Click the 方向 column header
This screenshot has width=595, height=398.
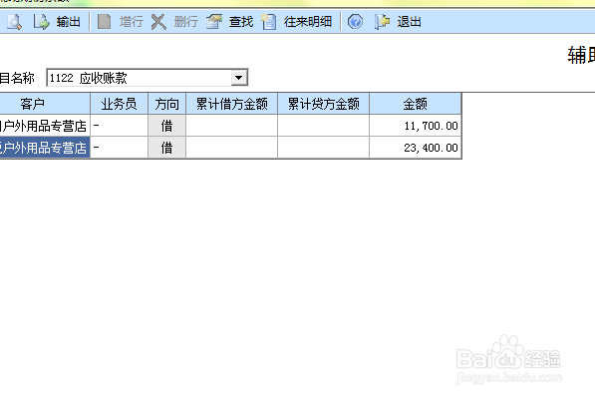166,104
